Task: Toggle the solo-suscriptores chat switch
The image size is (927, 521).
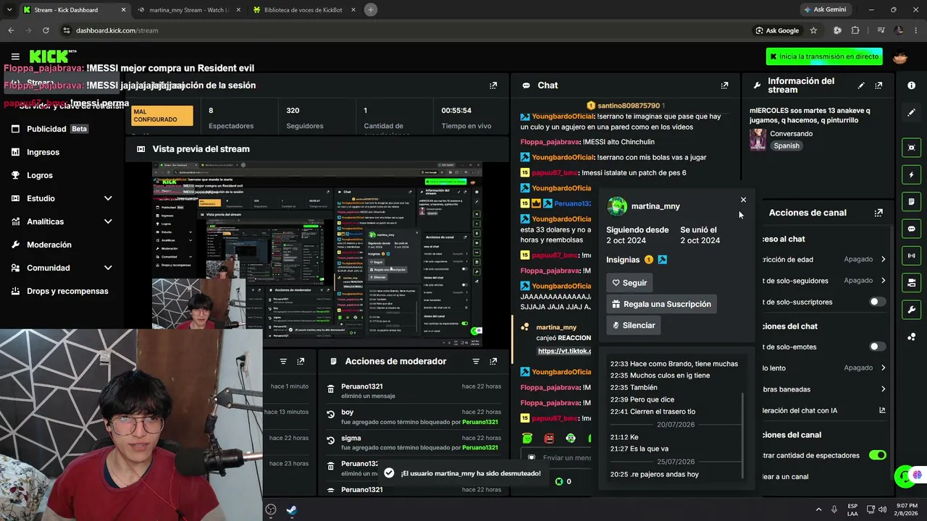Action: pos(877,302)
